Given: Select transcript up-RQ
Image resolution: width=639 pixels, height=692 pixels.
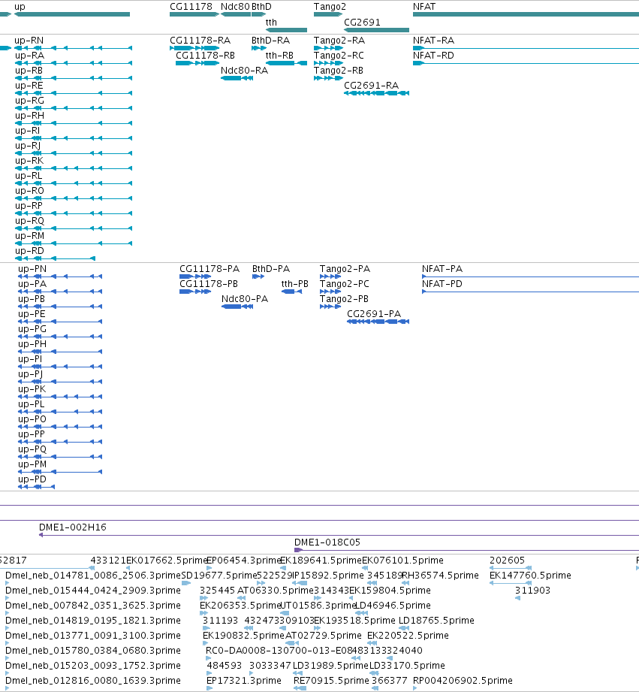Looking at the screenshot, I should click(73, 228).
